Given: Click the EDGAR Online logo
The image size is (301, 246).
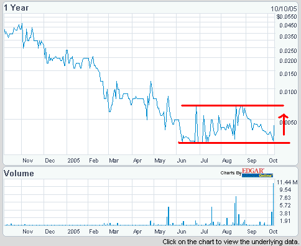Looking at the screenshot, I should 257,173.
